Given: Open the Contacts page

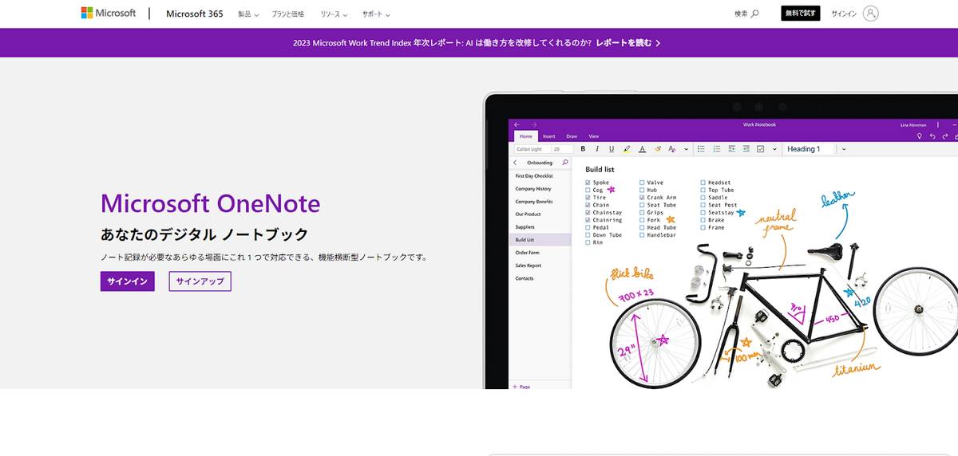Looking at the screenshot, I should pos(525,278).
